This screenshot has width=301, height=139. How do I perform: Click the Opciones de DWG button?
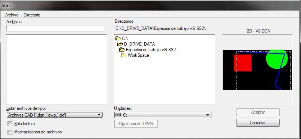coord(136,124)
